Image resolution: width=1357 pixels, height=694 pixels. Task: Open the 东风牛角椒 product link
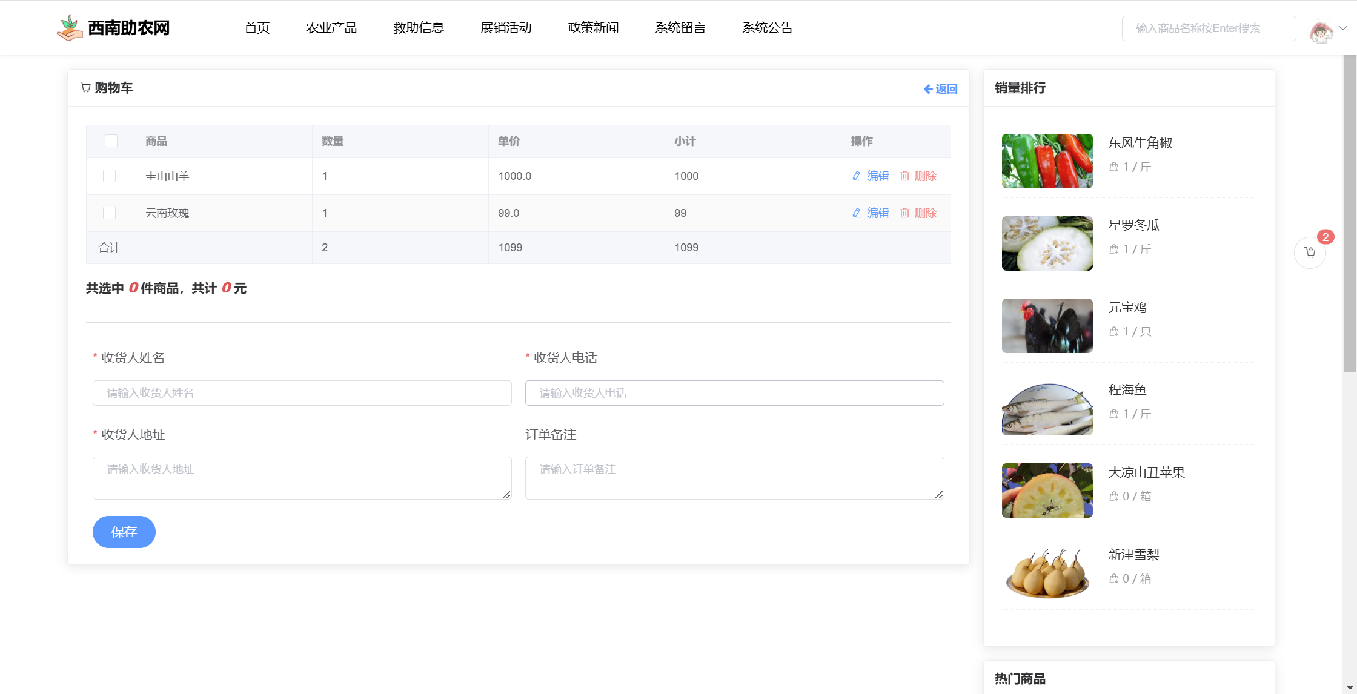[1140, 143]
